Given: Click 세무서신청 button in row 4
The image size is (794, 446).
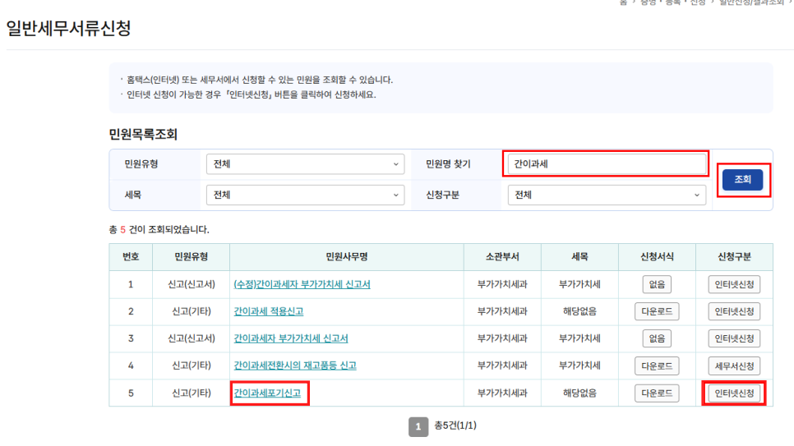Looking at the screenshot, I should click(734, 366).
